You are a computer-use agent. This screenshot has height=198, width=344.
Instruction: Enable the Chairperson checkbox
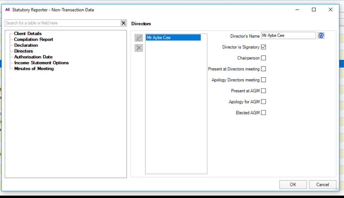[263, 58]
